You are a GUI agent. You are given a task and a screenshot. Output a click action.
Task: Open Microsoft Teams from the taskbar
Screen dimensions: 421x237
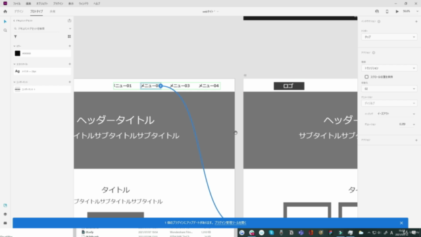tap(301, 232)
